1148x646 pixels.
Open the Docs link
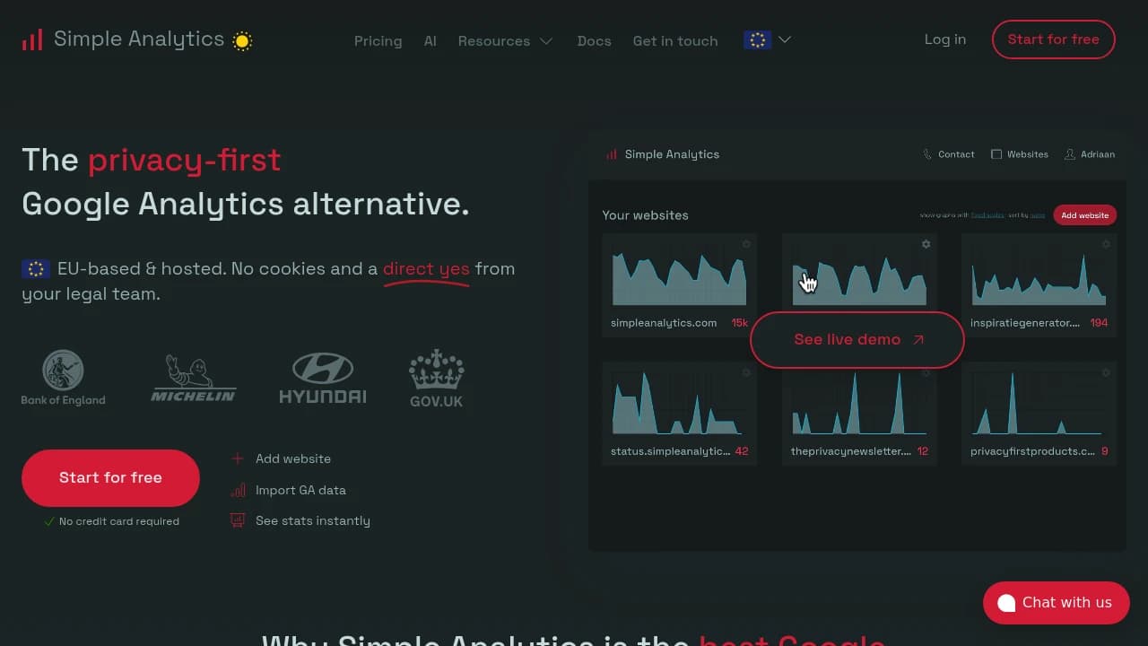[x=594, y=40]
